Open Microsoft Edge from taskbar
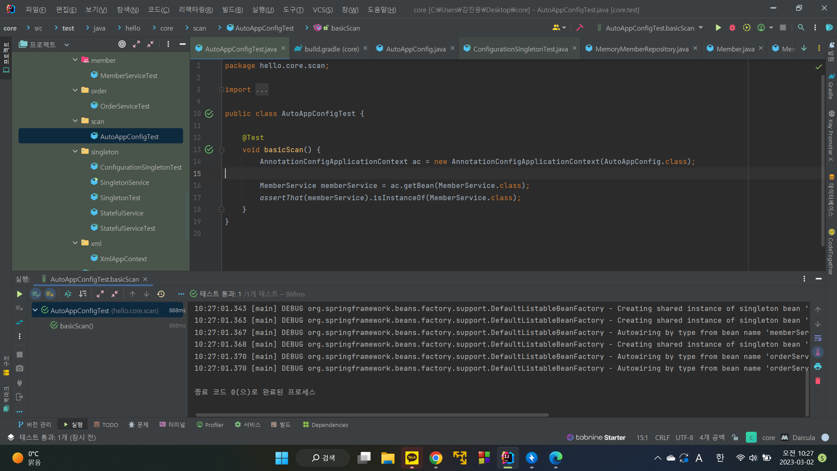This screenshot has height=471, width=837. pyautogui.click(x=555, y=458)
